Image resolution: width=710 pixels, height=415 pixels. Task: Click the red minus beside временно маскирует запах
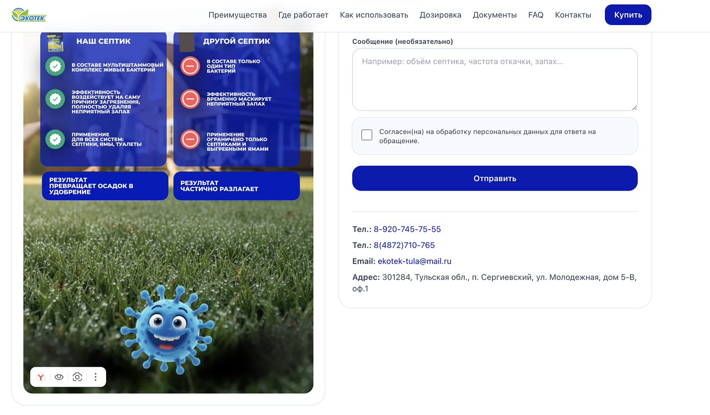pyautogui.click(x=190, y=99)
